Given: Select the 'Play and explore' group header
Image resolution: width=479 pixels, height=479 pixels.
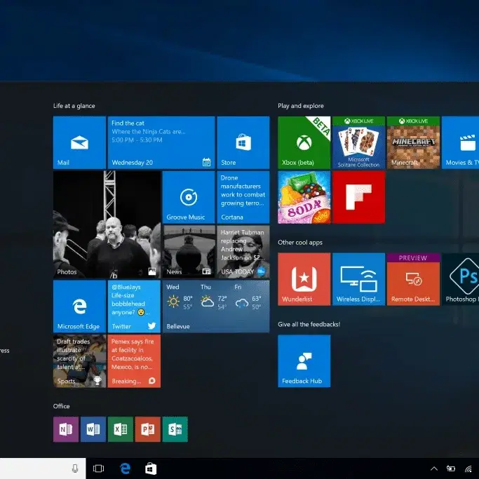Looking at the screenshot, I should [x=301, y=106].
